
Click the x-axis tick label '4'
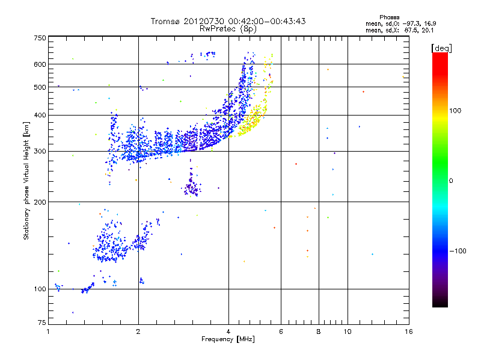pyautogui.click(x=228, y=332)
